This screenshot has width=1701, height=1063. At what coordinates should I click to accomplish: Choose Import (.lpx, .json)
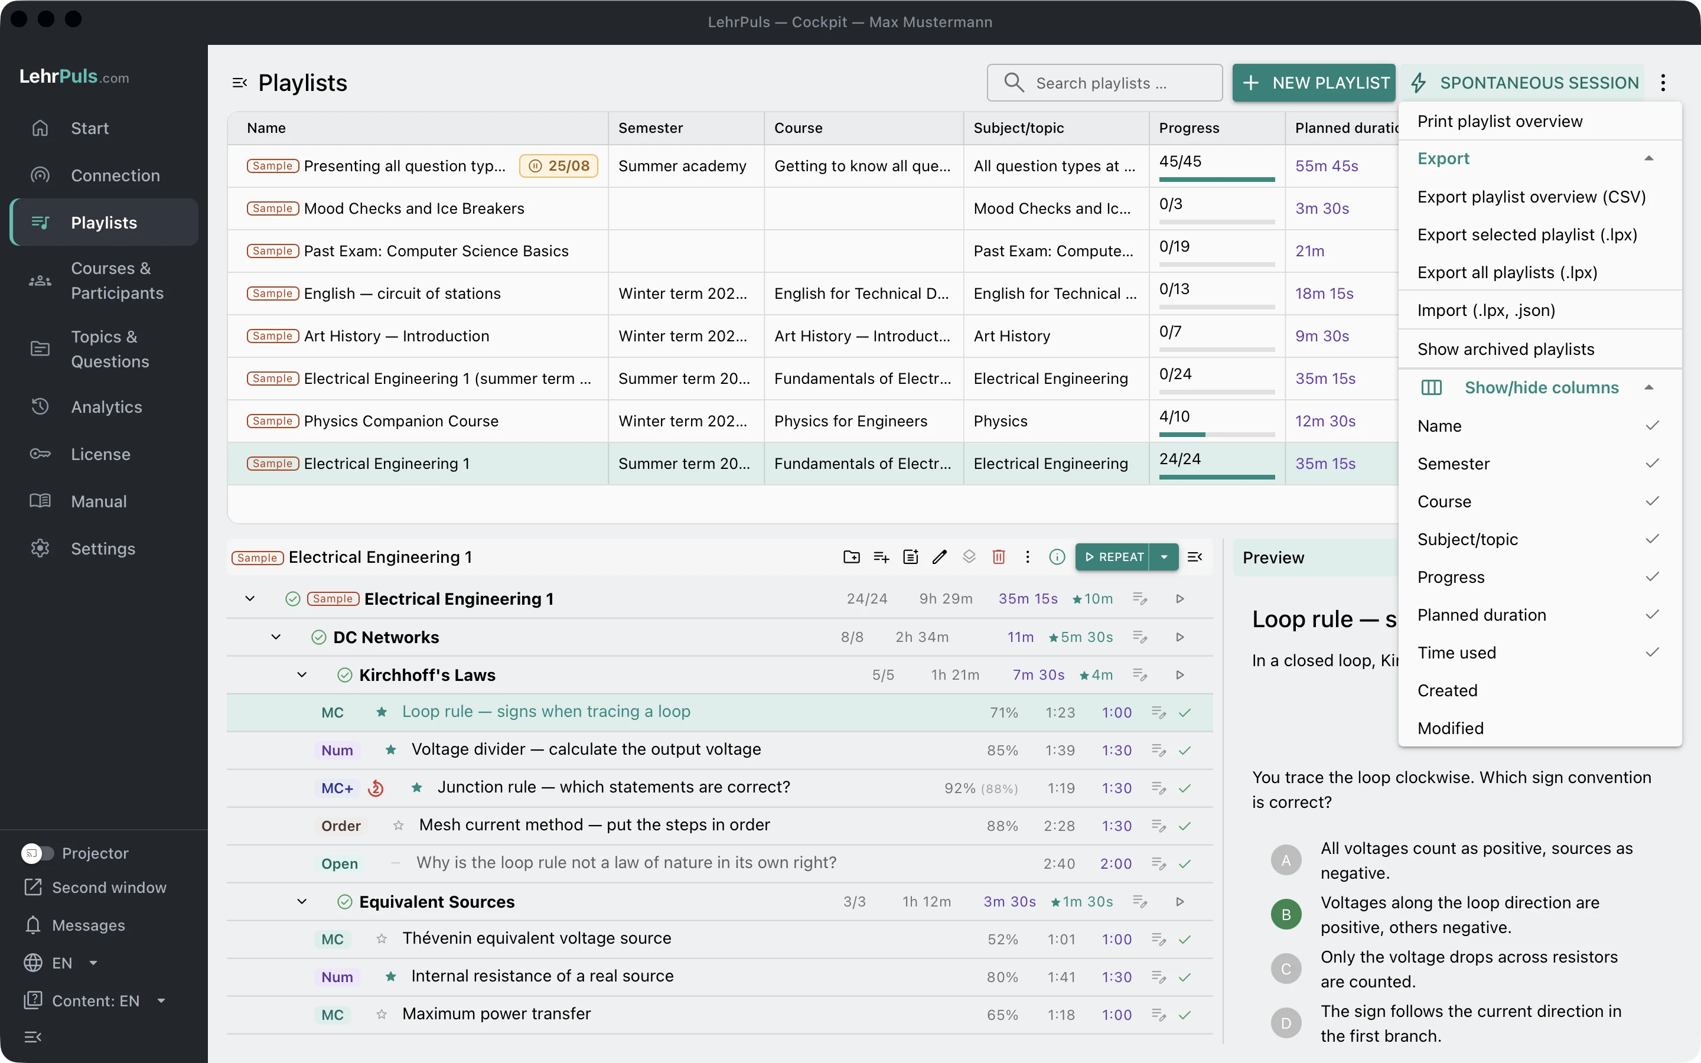pos(1539,310)
